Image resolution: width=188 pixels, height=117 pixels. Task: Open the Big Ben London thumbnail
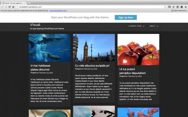[94, 48]
